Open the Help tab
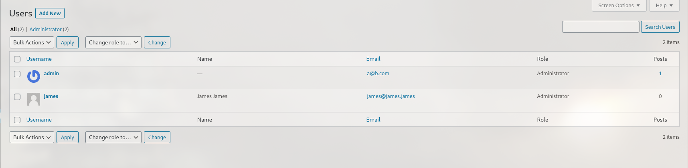Image resolution: width=688 pixels, height=168 pixels. coord(664,6)
